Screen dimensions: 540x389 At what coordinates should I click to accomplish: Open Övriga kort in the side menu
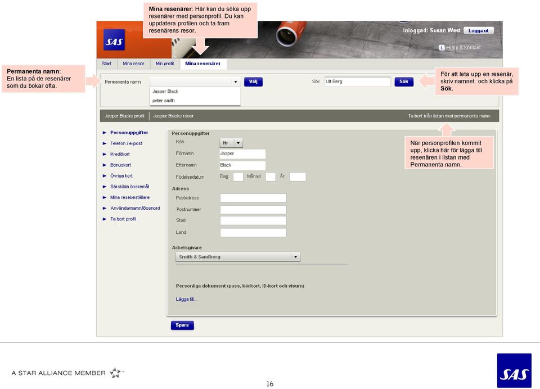[121, 175]
